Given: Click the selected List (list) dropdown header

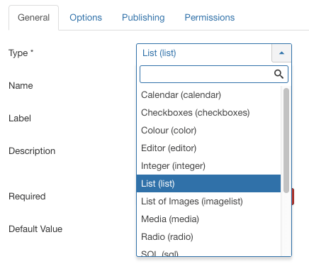Looking at the screenshot, I should (204, 53).
